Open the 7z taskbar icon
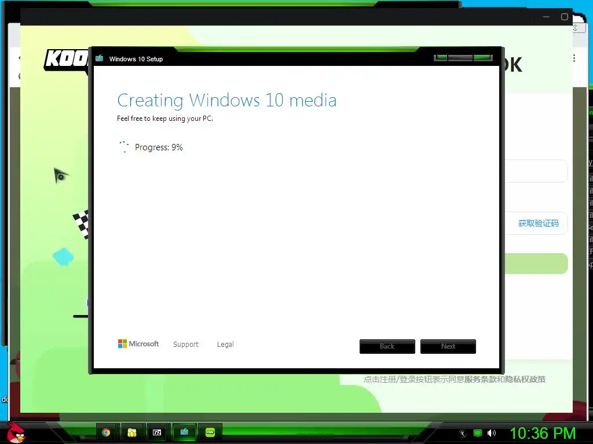Viewport: 593px width, 444px height. [157, 432]
